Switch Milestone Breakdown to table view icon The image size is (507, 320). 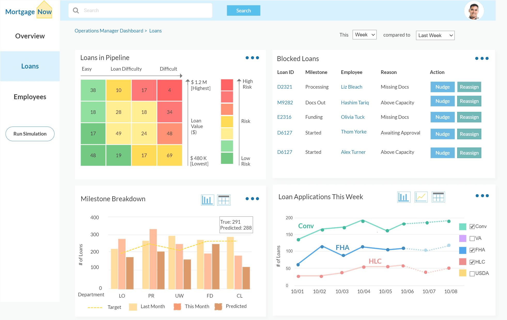pyautogui.click(x=224, y=200)
